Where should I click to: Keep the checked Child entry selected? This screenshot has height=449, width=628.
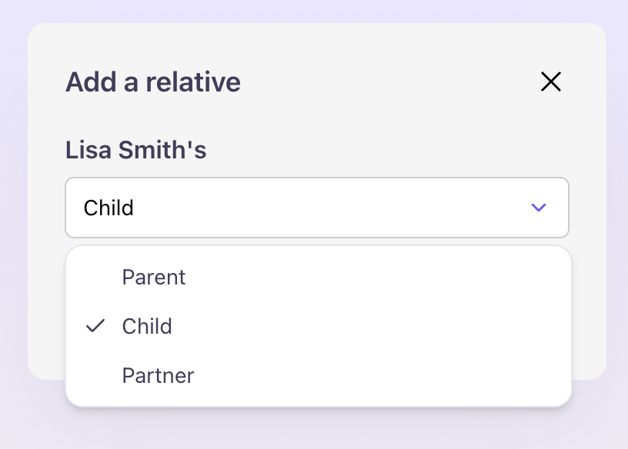[x=147, y=326]
